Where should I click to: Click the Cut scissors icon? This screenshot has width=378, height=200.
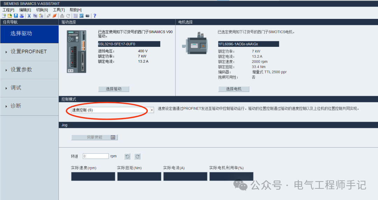coord(29,16)
